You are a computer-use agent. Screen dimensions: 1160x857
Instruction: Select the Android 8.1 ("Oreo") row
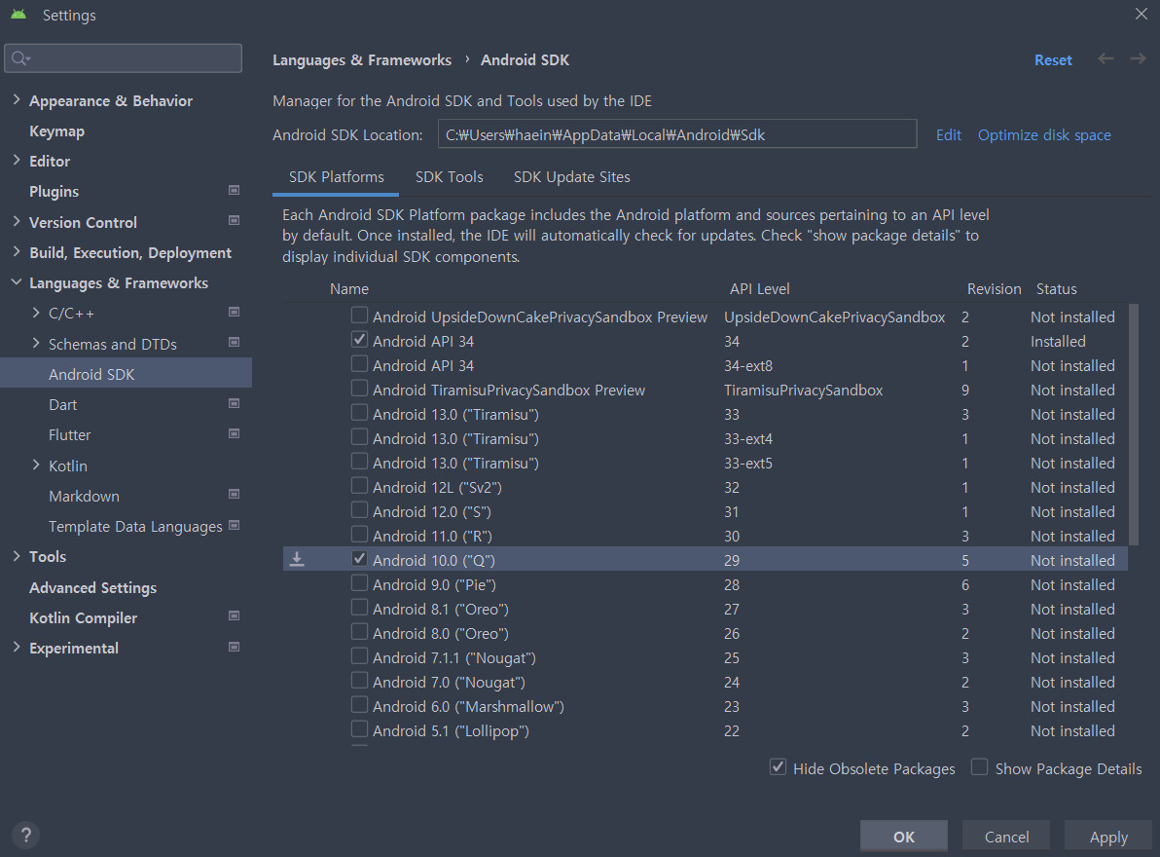tap(705, 609)
